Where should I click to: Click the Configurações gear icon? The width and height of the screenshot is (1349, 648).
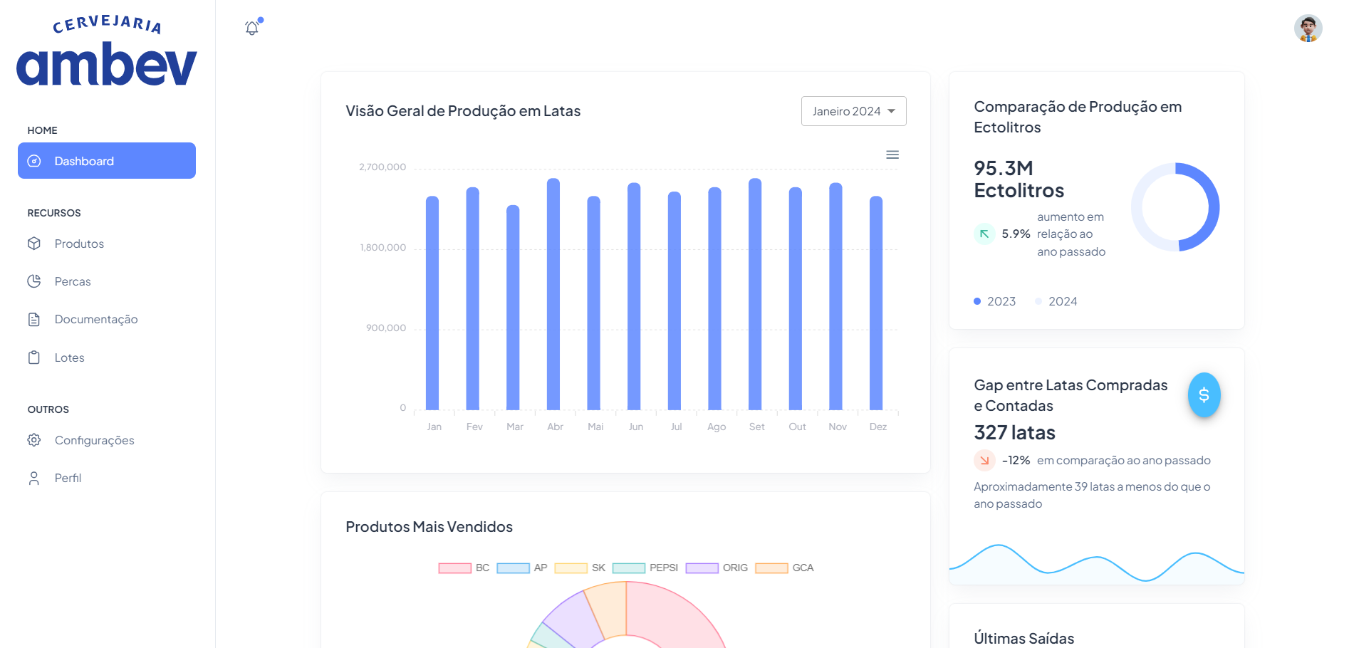34,440
